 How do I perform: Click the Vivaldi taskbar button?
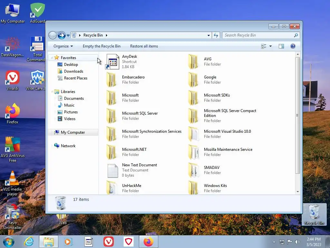109,242
